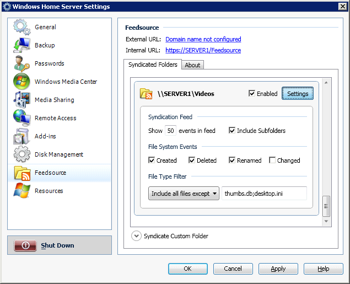Toggle the Include Subfolders checkbox
The height and width of the screenshot is (284, 350).
click(232, 130)
